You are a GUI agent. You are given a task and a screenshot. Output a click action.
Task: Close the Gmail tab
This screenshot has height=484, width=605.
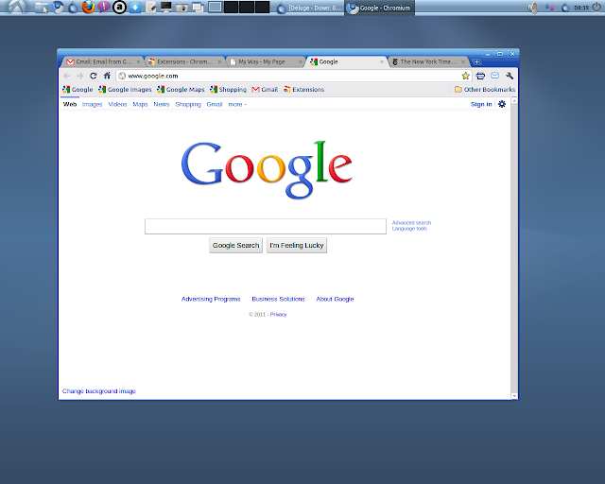(138, 61)
